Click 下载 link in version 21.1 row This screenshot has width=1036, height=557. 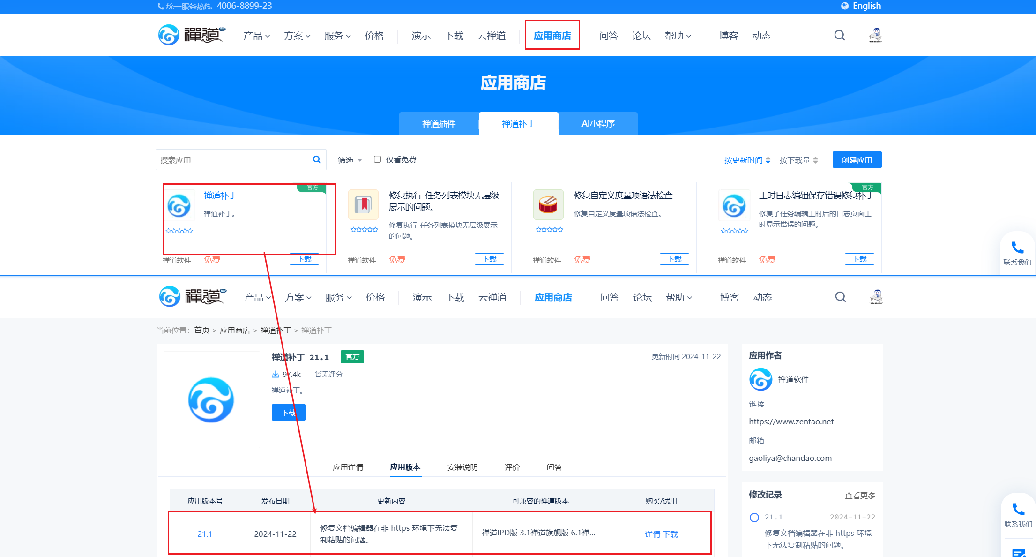click(671, 534)
